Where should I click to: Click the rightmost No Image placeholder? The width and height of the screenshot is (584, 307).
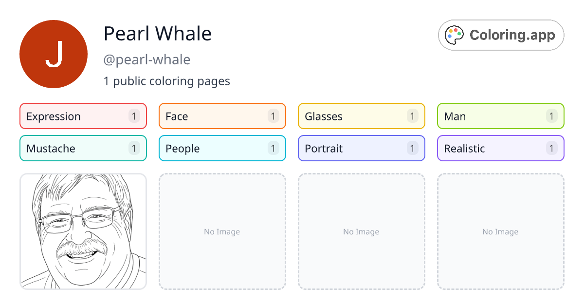point(500,231)
